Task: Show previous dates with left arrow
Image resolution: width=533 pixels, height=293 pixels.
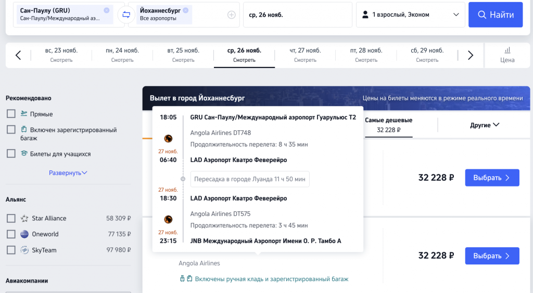Action: [x=18, y=55]
